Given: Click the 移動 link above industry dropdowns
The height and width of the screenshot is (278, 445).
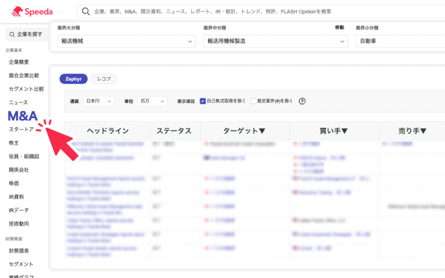Looking at the screenshot, I should coord(339,28).
